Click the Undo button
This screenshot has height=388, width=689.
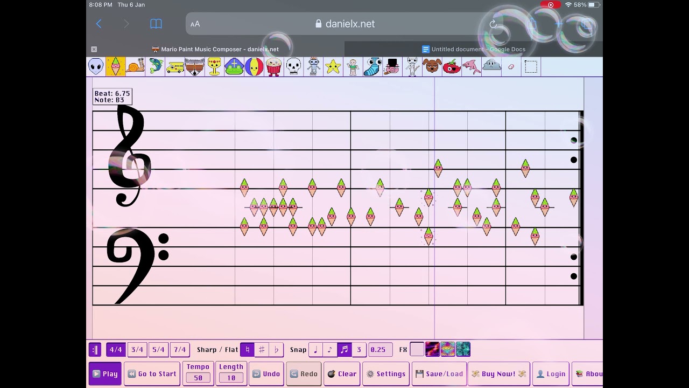click(266, 374)
